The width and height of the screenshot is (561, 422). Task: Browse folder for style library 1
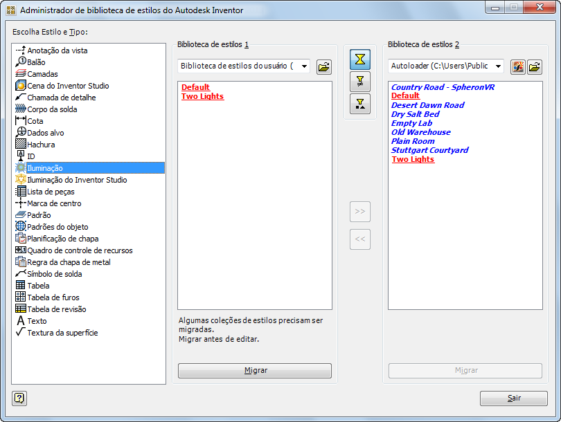pos(324,67)
